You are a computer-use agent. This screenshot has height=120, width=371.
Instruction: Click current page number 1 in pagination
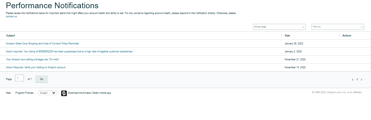coord(357,79)
